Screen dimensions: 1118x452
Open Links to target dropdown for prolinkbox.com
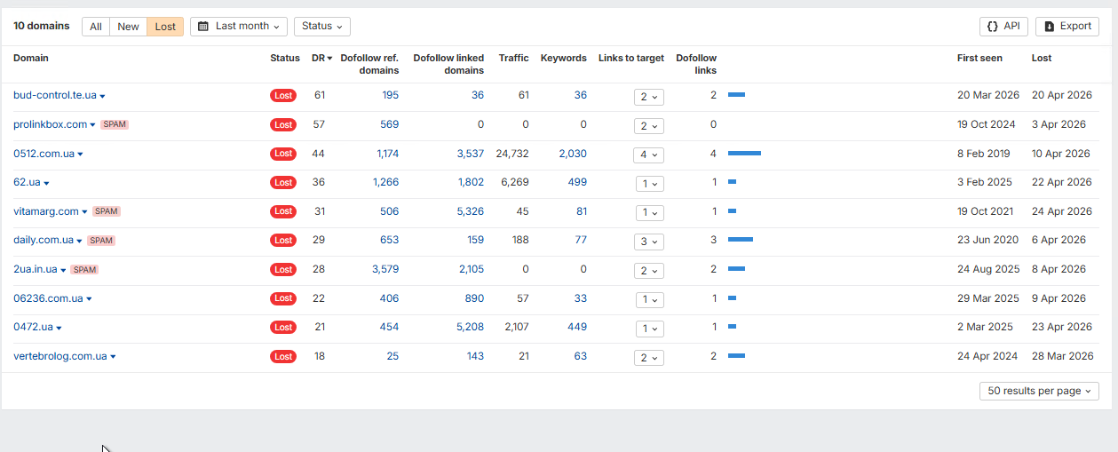coord(649,126)
